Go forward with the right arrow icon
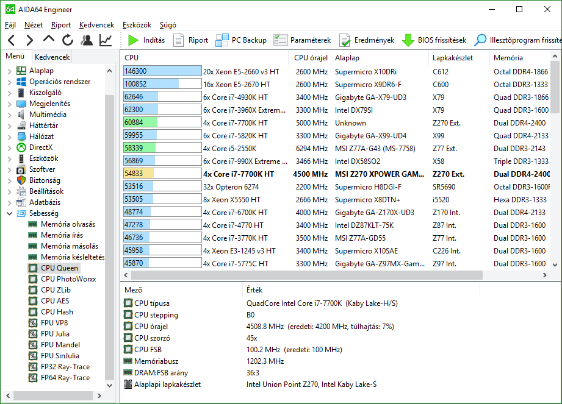The width and height of the screenshot is (562, 404). (30, 40)
